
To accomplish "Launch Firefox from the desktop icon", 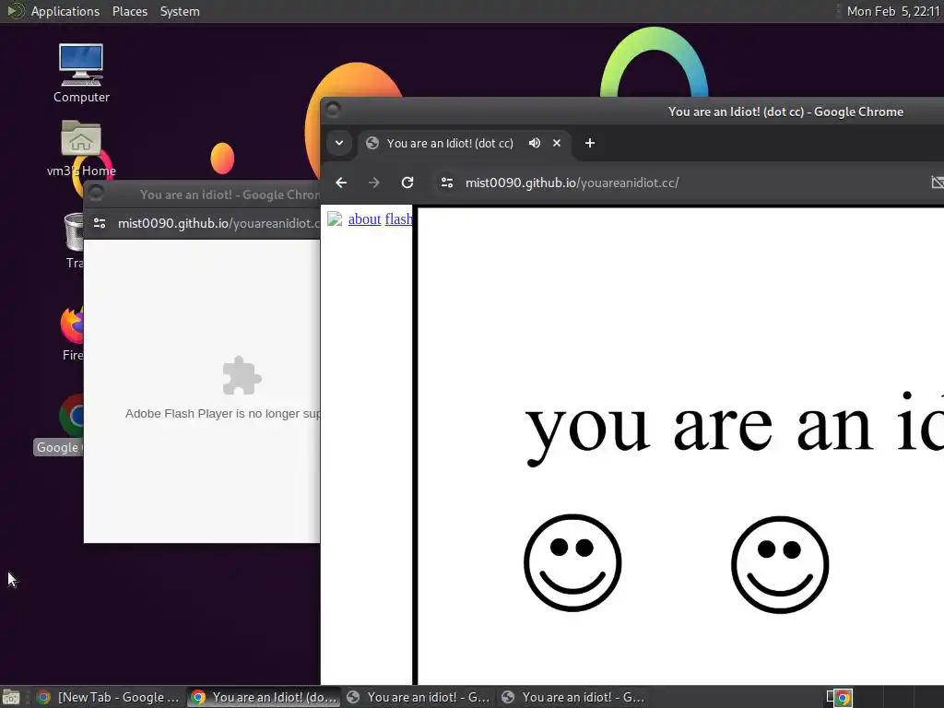I will (72, 332).
